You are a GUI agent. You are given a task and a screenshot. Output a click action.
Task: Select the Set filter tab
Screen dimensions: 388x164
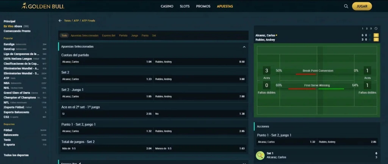click(154, 35)
